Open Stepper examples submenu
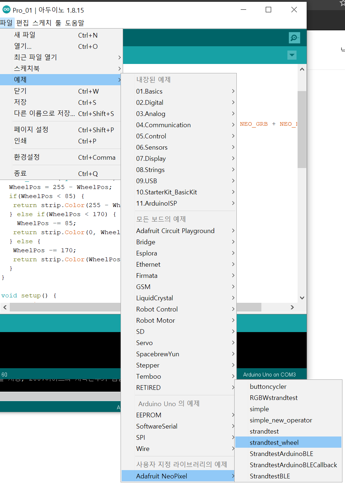Viewport: 345px width, 486px height. pos(179,365)
